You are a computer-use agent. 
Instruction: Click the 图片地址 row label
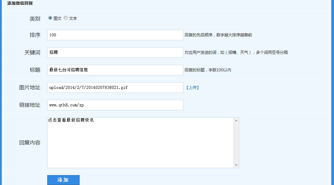30,88
